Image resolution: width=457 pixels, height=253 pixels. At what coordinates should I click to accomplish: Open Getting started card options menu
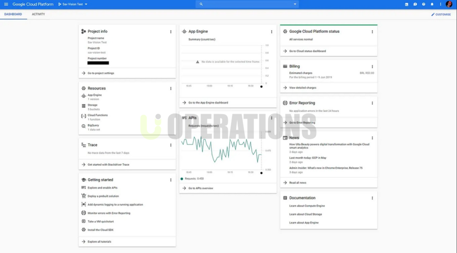point(171,180)
